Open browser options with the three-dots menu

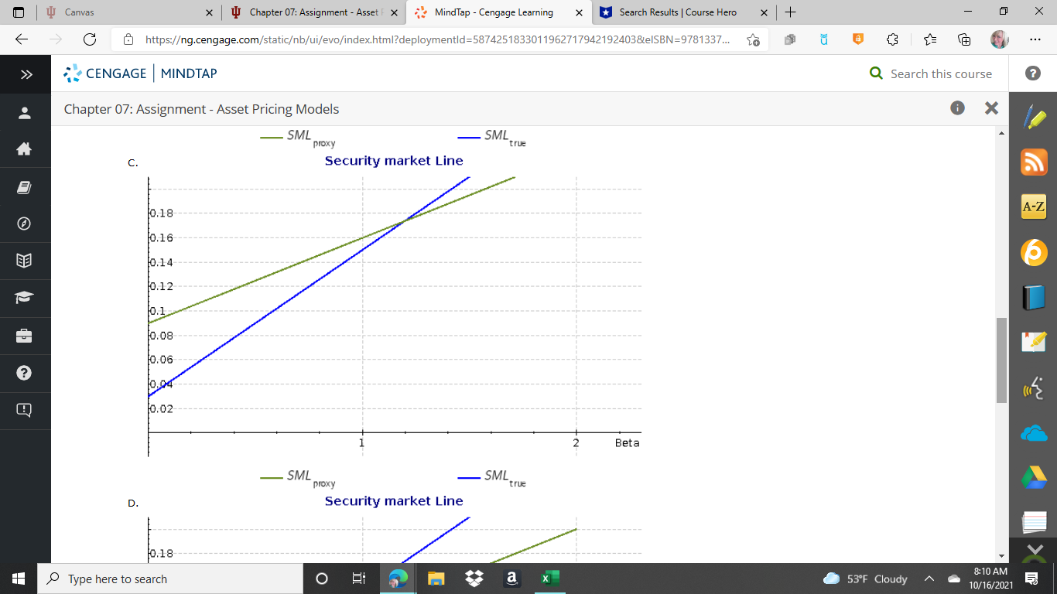[x=1036, y=39]
